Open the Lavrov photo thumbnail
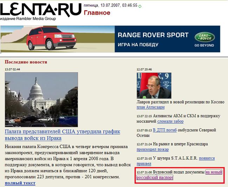This screenshot has height=187, width=228. click(x=154, y=86)
